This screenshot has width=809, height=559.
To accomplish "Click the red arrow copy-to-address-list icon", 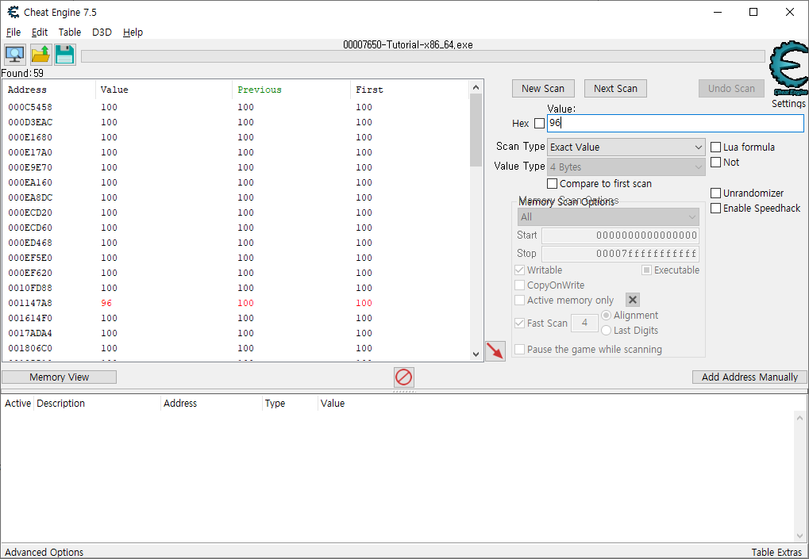I will click(x=495, y=351).
